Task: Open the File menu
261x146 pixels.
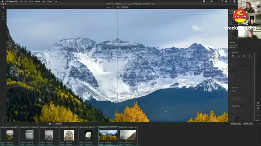Action: pyautogui.click(x=21, y=1)
